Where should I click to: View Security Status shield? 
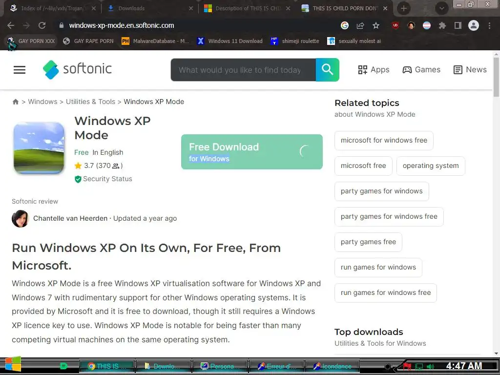103,179
